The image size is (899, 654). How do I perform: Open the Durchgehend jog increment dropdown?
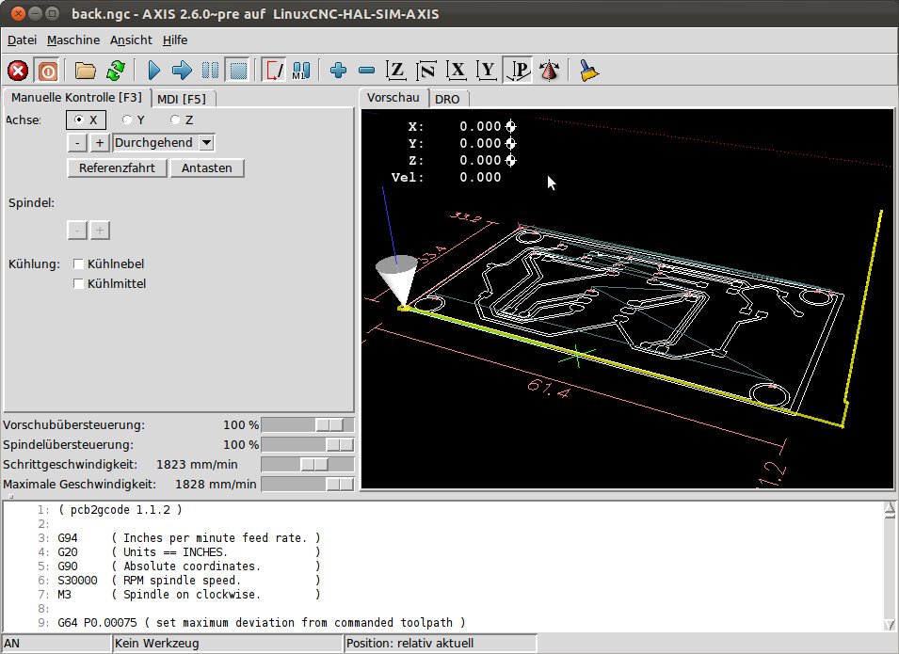pos(206,143)
